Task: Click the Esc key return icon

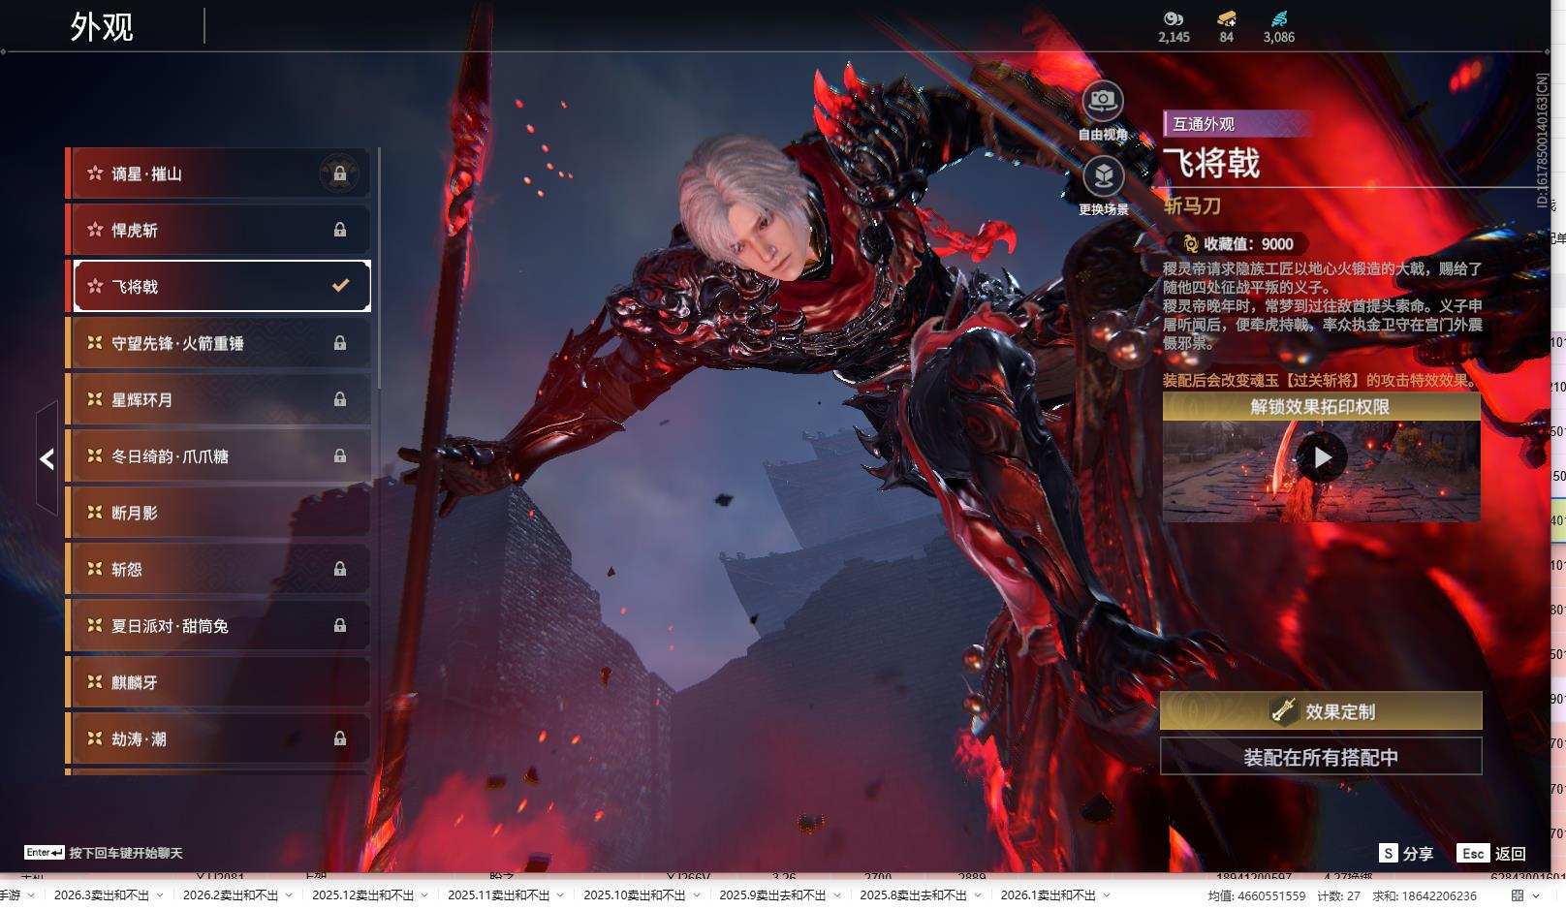Action: click(x=1473, y=853)
